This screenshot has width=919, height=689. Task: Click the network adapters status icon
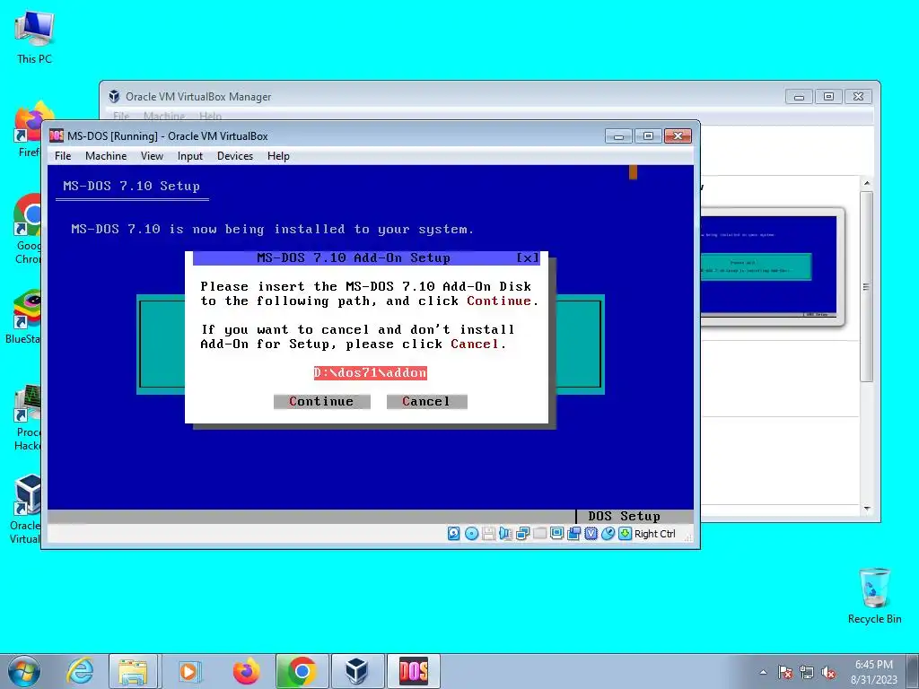coord(523,533)
